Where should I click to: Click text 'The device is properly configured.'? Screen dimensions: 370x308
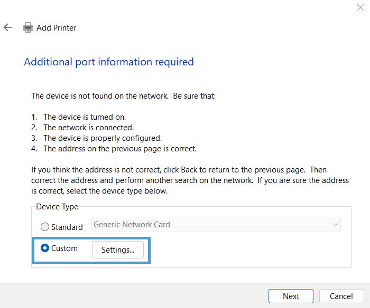(103, 138)
